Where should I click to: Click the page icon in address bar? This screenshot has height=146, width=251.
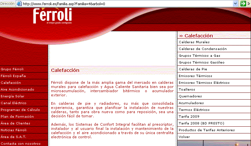click(x=19, y=4)
